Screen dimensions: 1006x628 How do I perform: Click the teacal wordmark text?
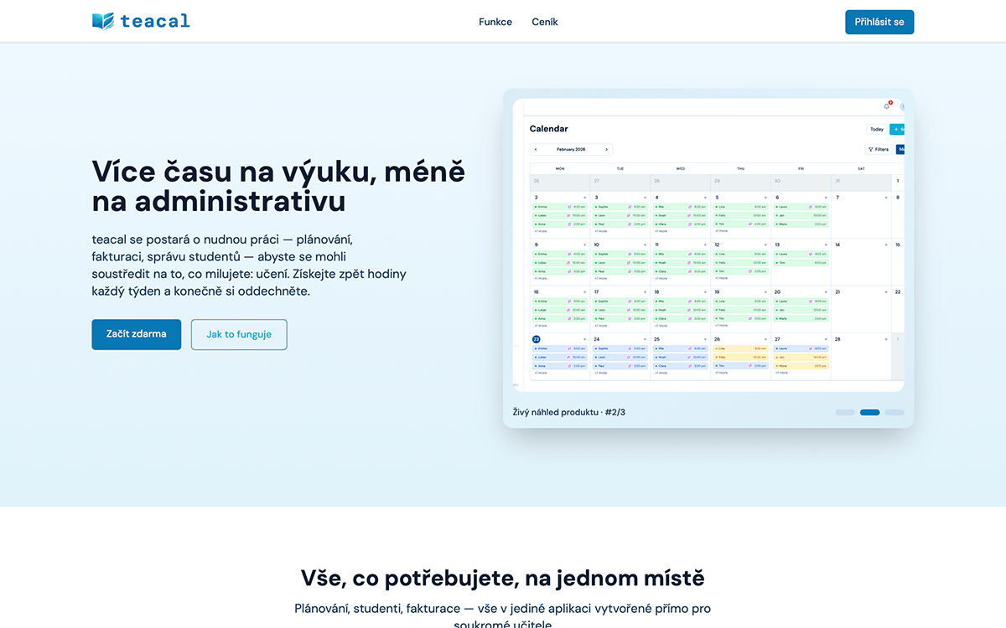tap(155, 21)
